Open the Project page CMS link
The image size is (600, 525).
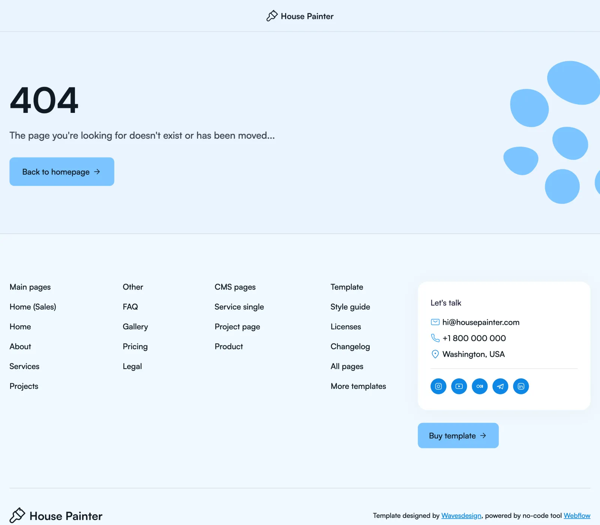(x=237, y=327)
